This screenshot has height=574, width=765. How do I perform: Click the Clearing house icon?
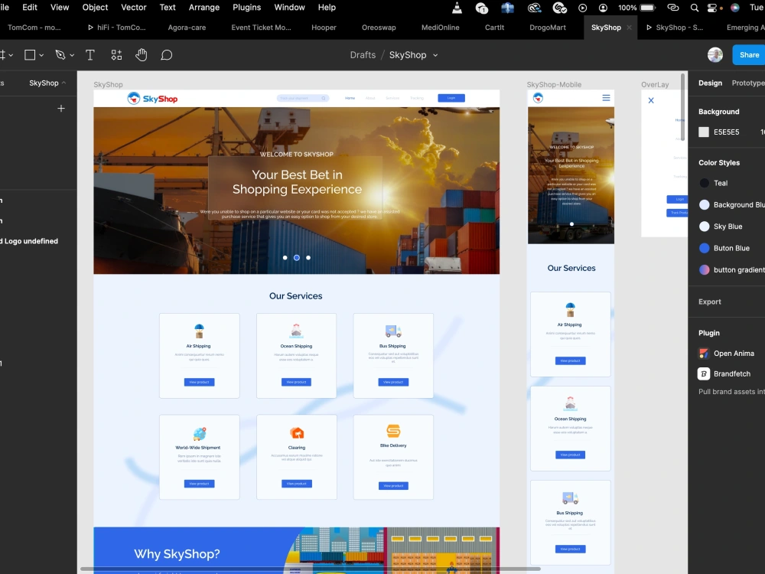pyautogui.click(x=297, y=433)
